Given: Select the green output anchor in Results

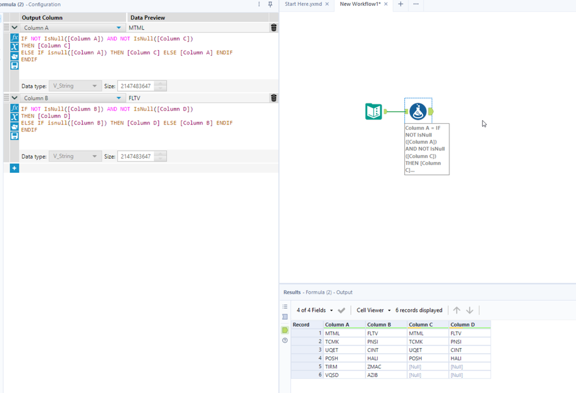Looking at the screenshot, I should (285, 330).
